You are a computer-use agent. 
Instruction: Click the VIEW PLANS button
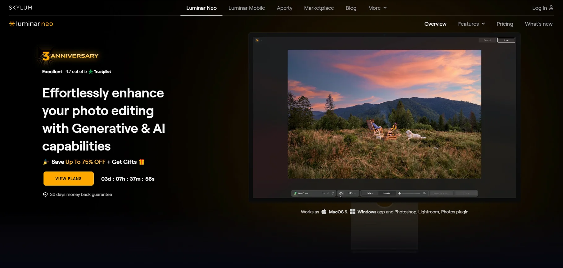68,178
